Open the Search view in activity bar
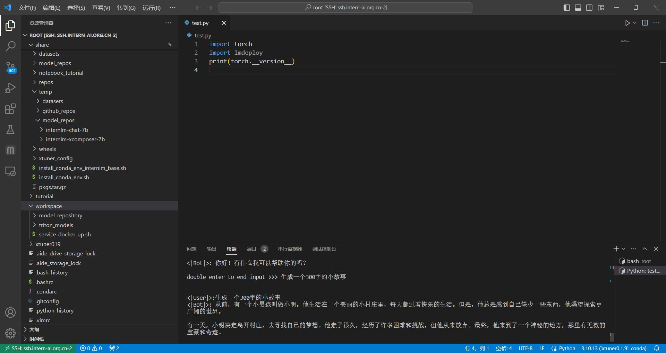The image size is (666, 353). (10, 46)
